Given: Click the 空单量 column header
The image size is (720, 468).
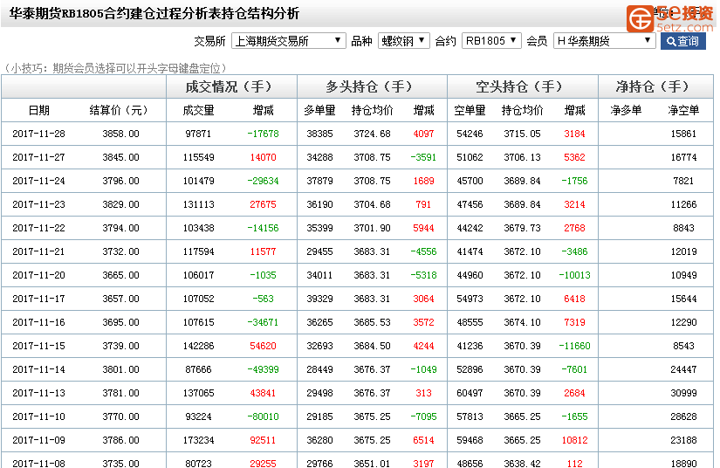Looking at the screenshot, I should [x=470, y=110].
